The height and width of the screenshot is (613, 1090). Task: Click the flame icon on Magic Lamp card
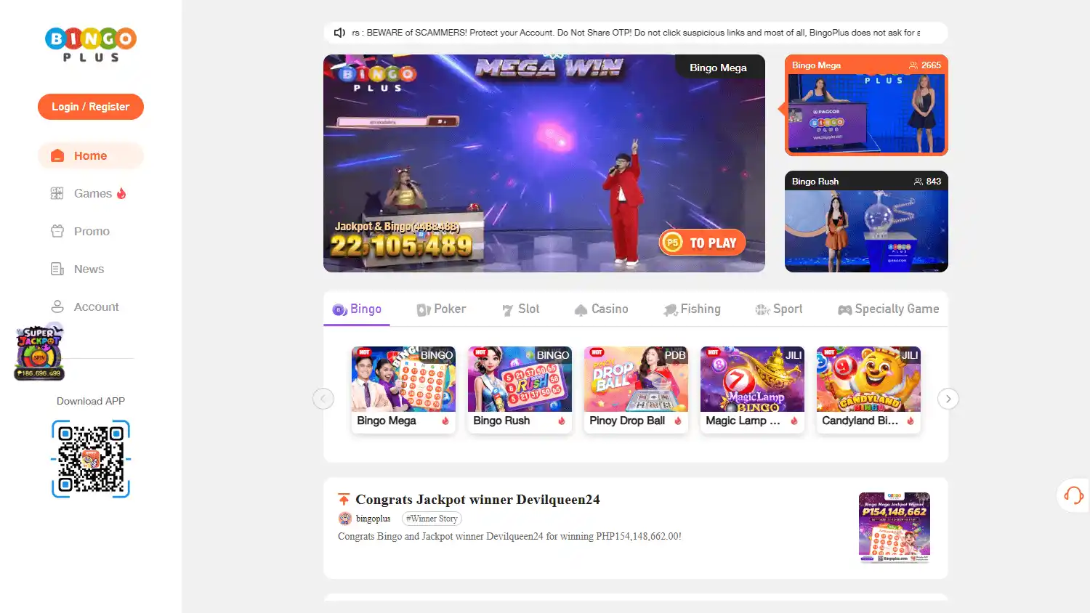tap(794, 421)
